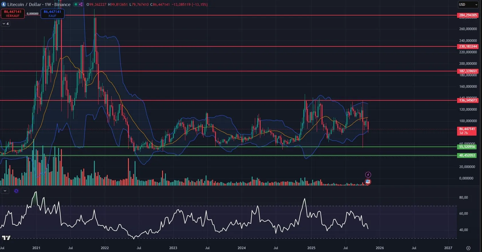482x252 pixels.
Task: Select the 136,345073 red price label
Action: [468, 100]
